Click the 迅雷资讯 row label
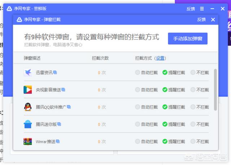The image size is (231, 165). coord(44,72)
